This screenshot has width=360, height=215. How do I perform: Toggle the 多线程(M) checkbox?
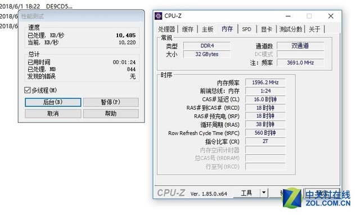coord(28,90)
